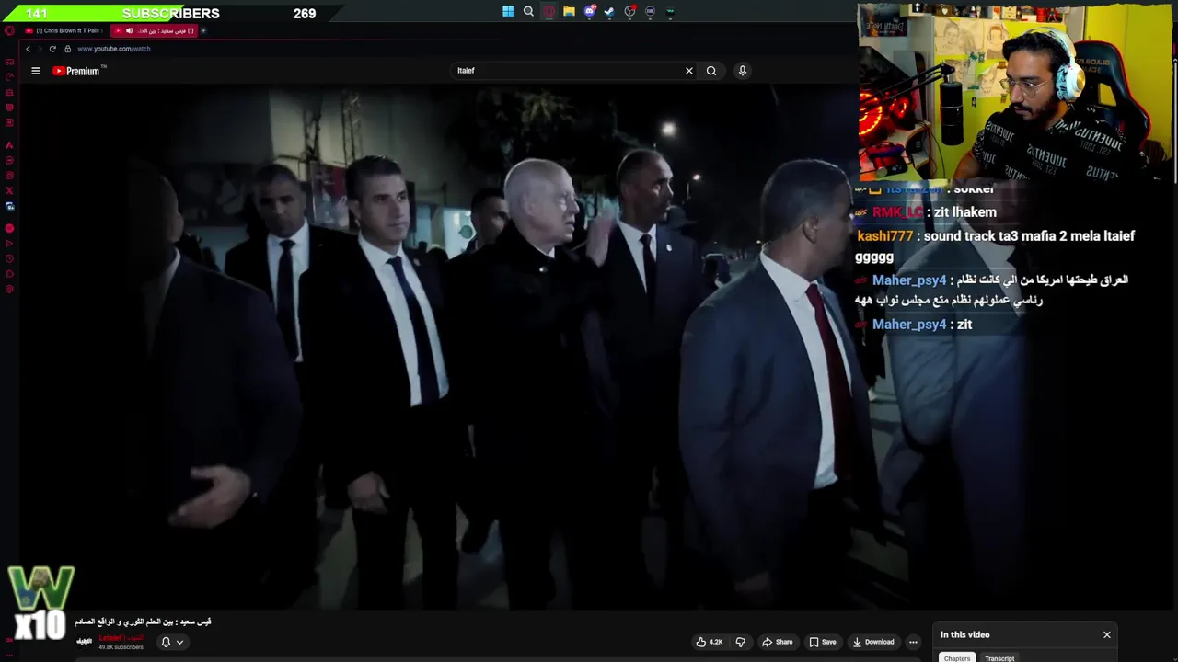Open Windows taskbar search

pyautogui.click(x=528, y=12)
